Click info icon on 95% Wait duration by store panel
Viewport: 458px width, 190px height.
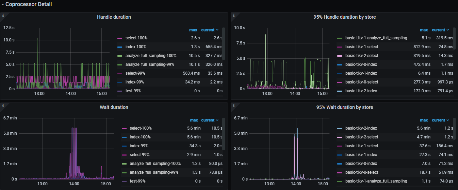(x=233, y=106)
